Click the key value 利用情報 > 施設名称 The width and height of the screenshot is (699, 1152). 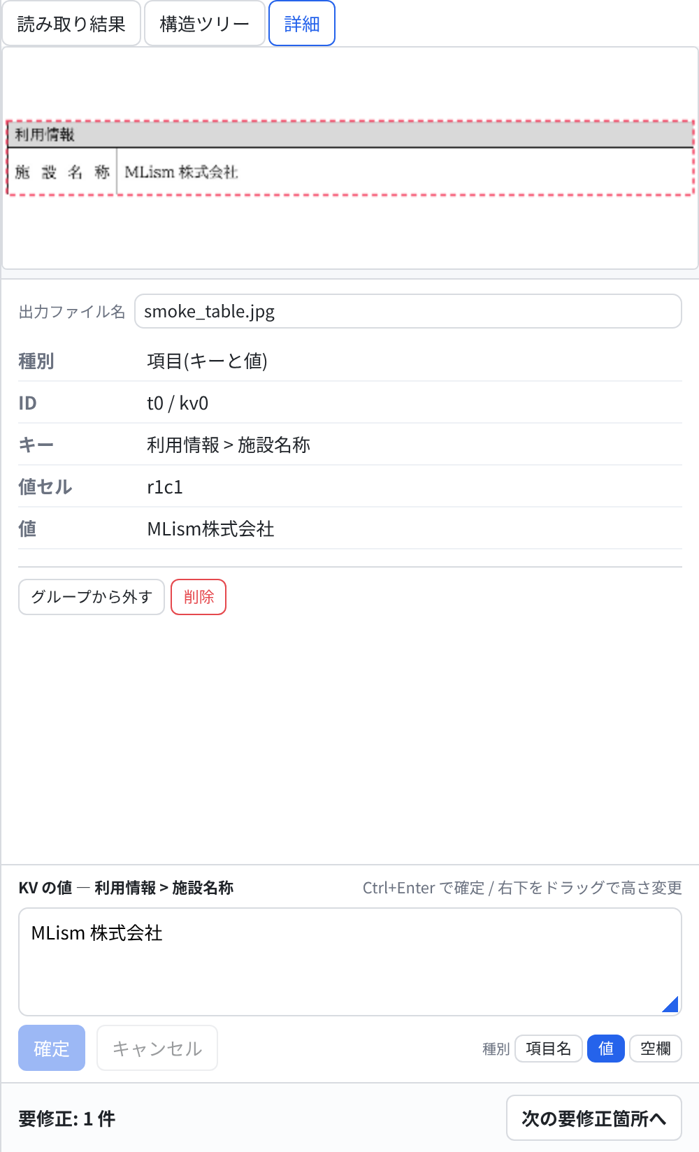tap(229, 445)
